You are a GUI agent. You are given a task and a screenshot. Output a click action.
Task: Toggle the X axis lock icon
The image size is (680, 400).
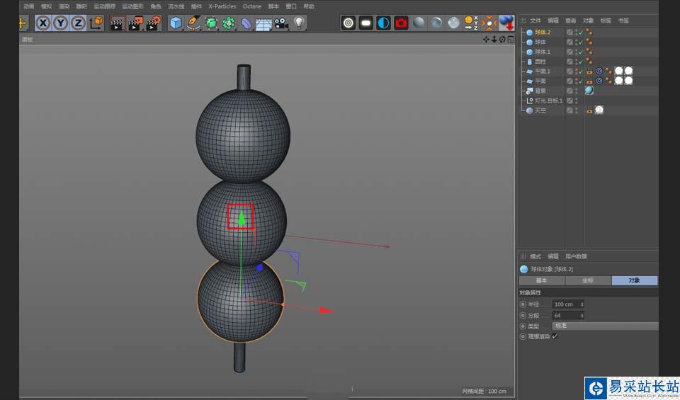[x=43, y=23]
